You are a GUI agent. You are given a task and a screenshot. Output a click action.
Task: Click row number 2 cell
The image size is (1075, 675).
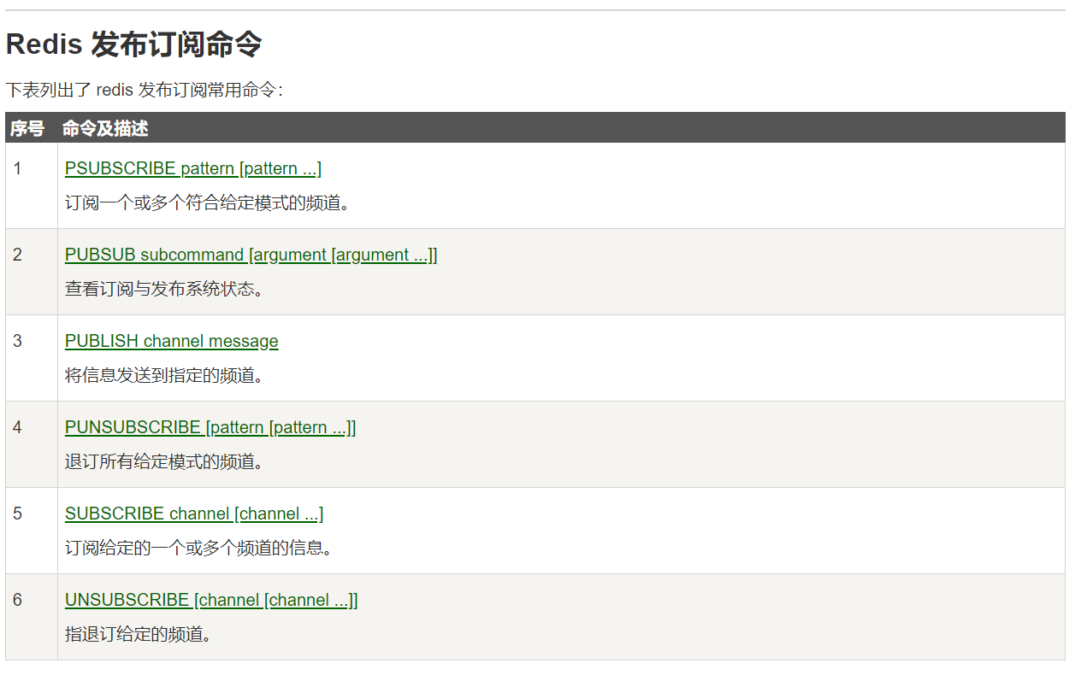(x=18, y=255)
